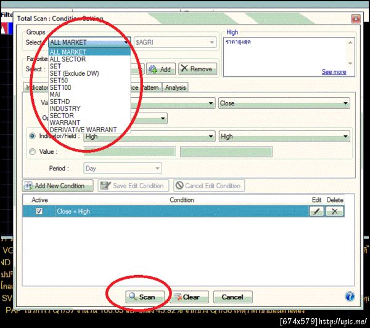
Task: Select MAI in the groups list
Action: tap(89, 94)
